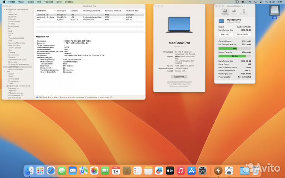This screenshot has width=285, height=178.
Task: Open the Окно menu
Action: 59,2
